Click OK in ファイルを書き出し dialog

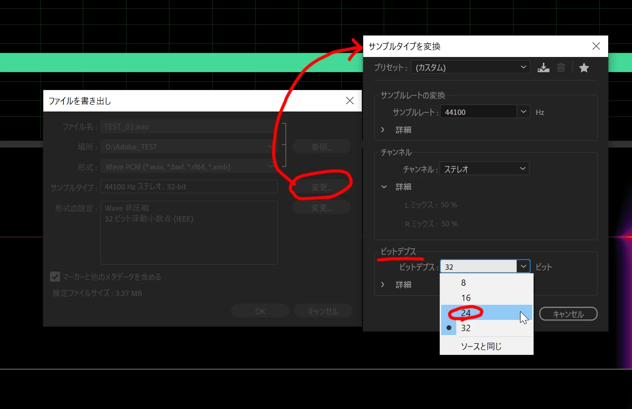260,311
